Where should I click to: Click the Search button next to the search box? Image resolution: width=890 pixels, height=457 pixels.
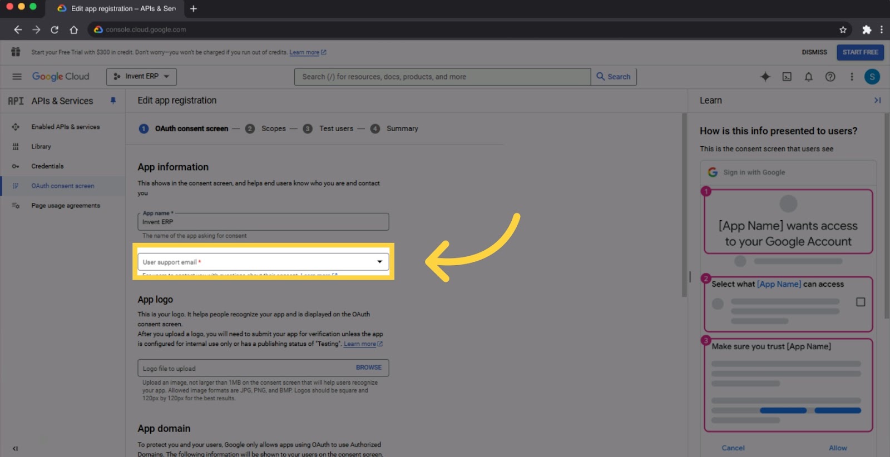614,77
